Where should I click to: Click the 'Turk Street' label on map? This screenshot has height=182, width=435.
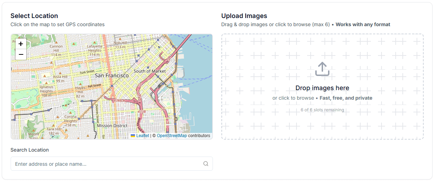[x=87, y=72]
